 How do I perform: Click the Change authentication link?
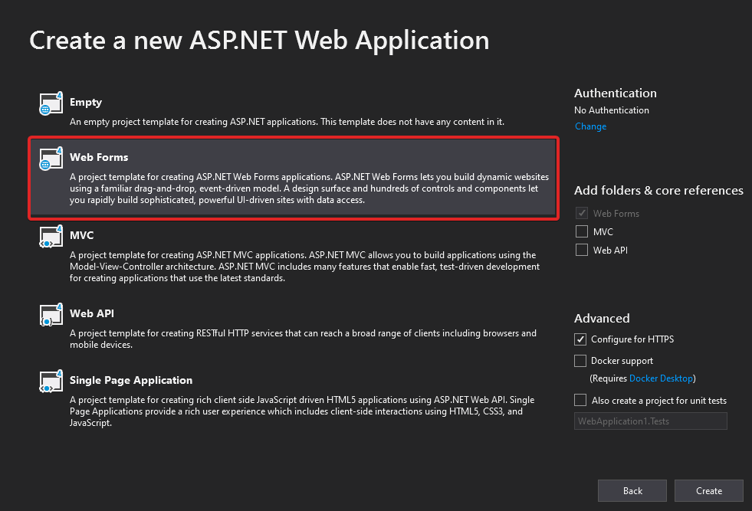coord(590,126)
